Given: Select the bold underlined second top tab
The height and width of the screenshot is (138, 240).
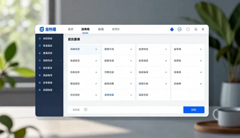Looking at the screenshot, I should point(85,29).
